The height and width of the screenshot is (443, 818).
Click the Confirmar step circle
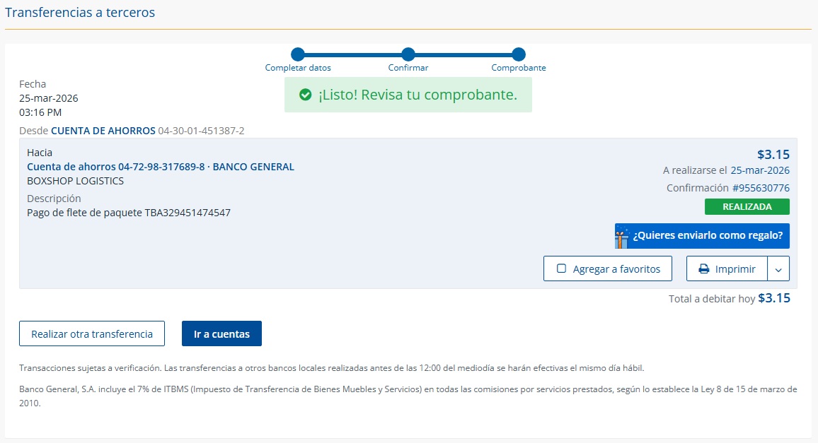[x=408, y=54]
